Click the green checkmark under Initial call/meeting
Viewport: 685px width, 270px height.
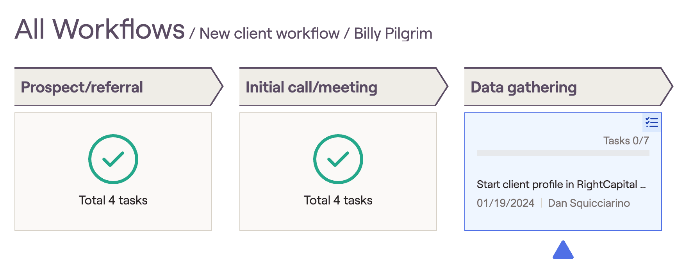pyautogui.click(x=338, y=159)
